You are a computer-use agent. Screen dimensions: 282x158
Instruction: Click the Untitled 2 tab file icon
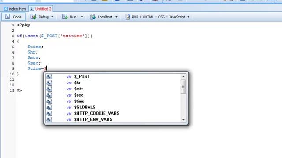pos(32,9)
